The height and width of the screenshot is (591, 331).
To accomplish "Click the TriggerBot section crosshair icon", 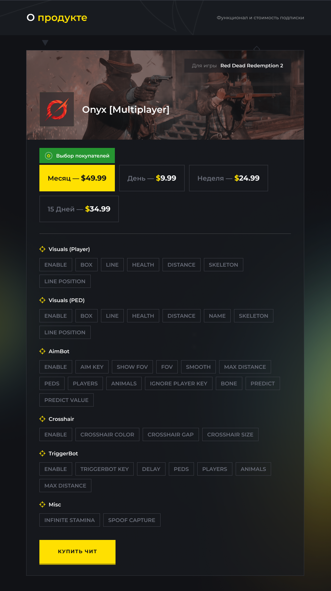I will coord(42,453).
